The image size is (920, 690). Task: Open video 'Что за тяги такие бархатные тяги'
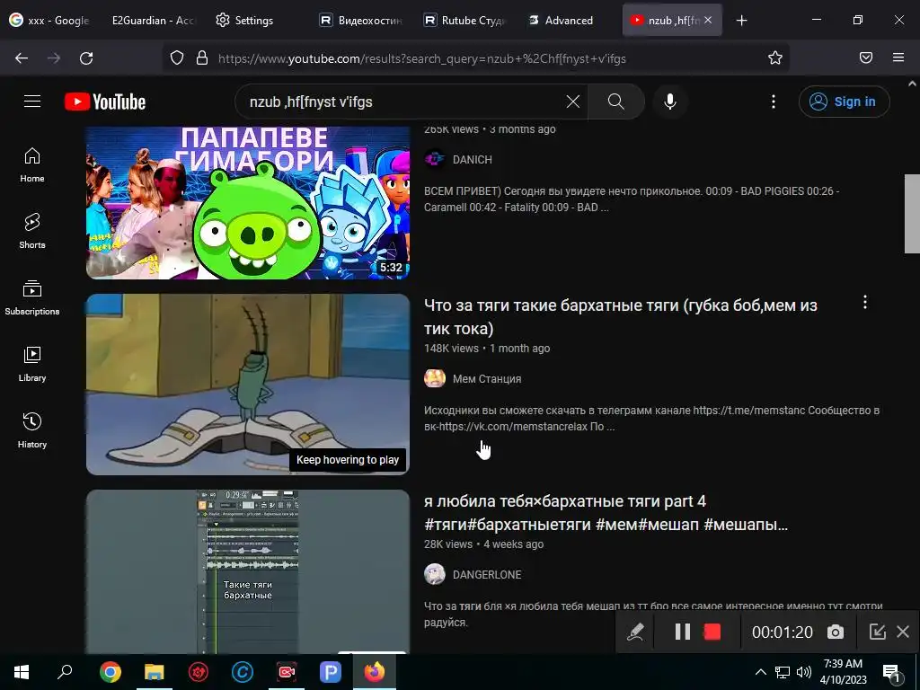pyautogui.click(x=620, y=317)
